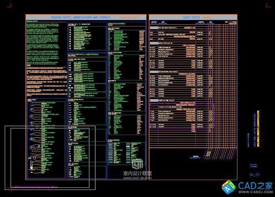Viewport: 275px width, 197px height.
Task: Click the 室内设计联盟 watermark text
Action: [137, 173]
